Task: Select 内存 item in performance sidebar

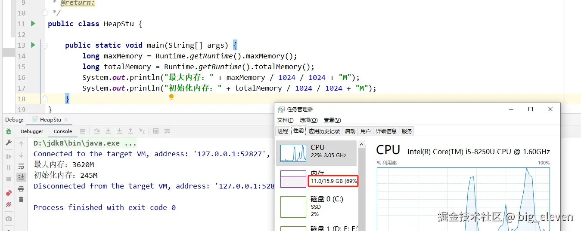Action: pos(317,179)
